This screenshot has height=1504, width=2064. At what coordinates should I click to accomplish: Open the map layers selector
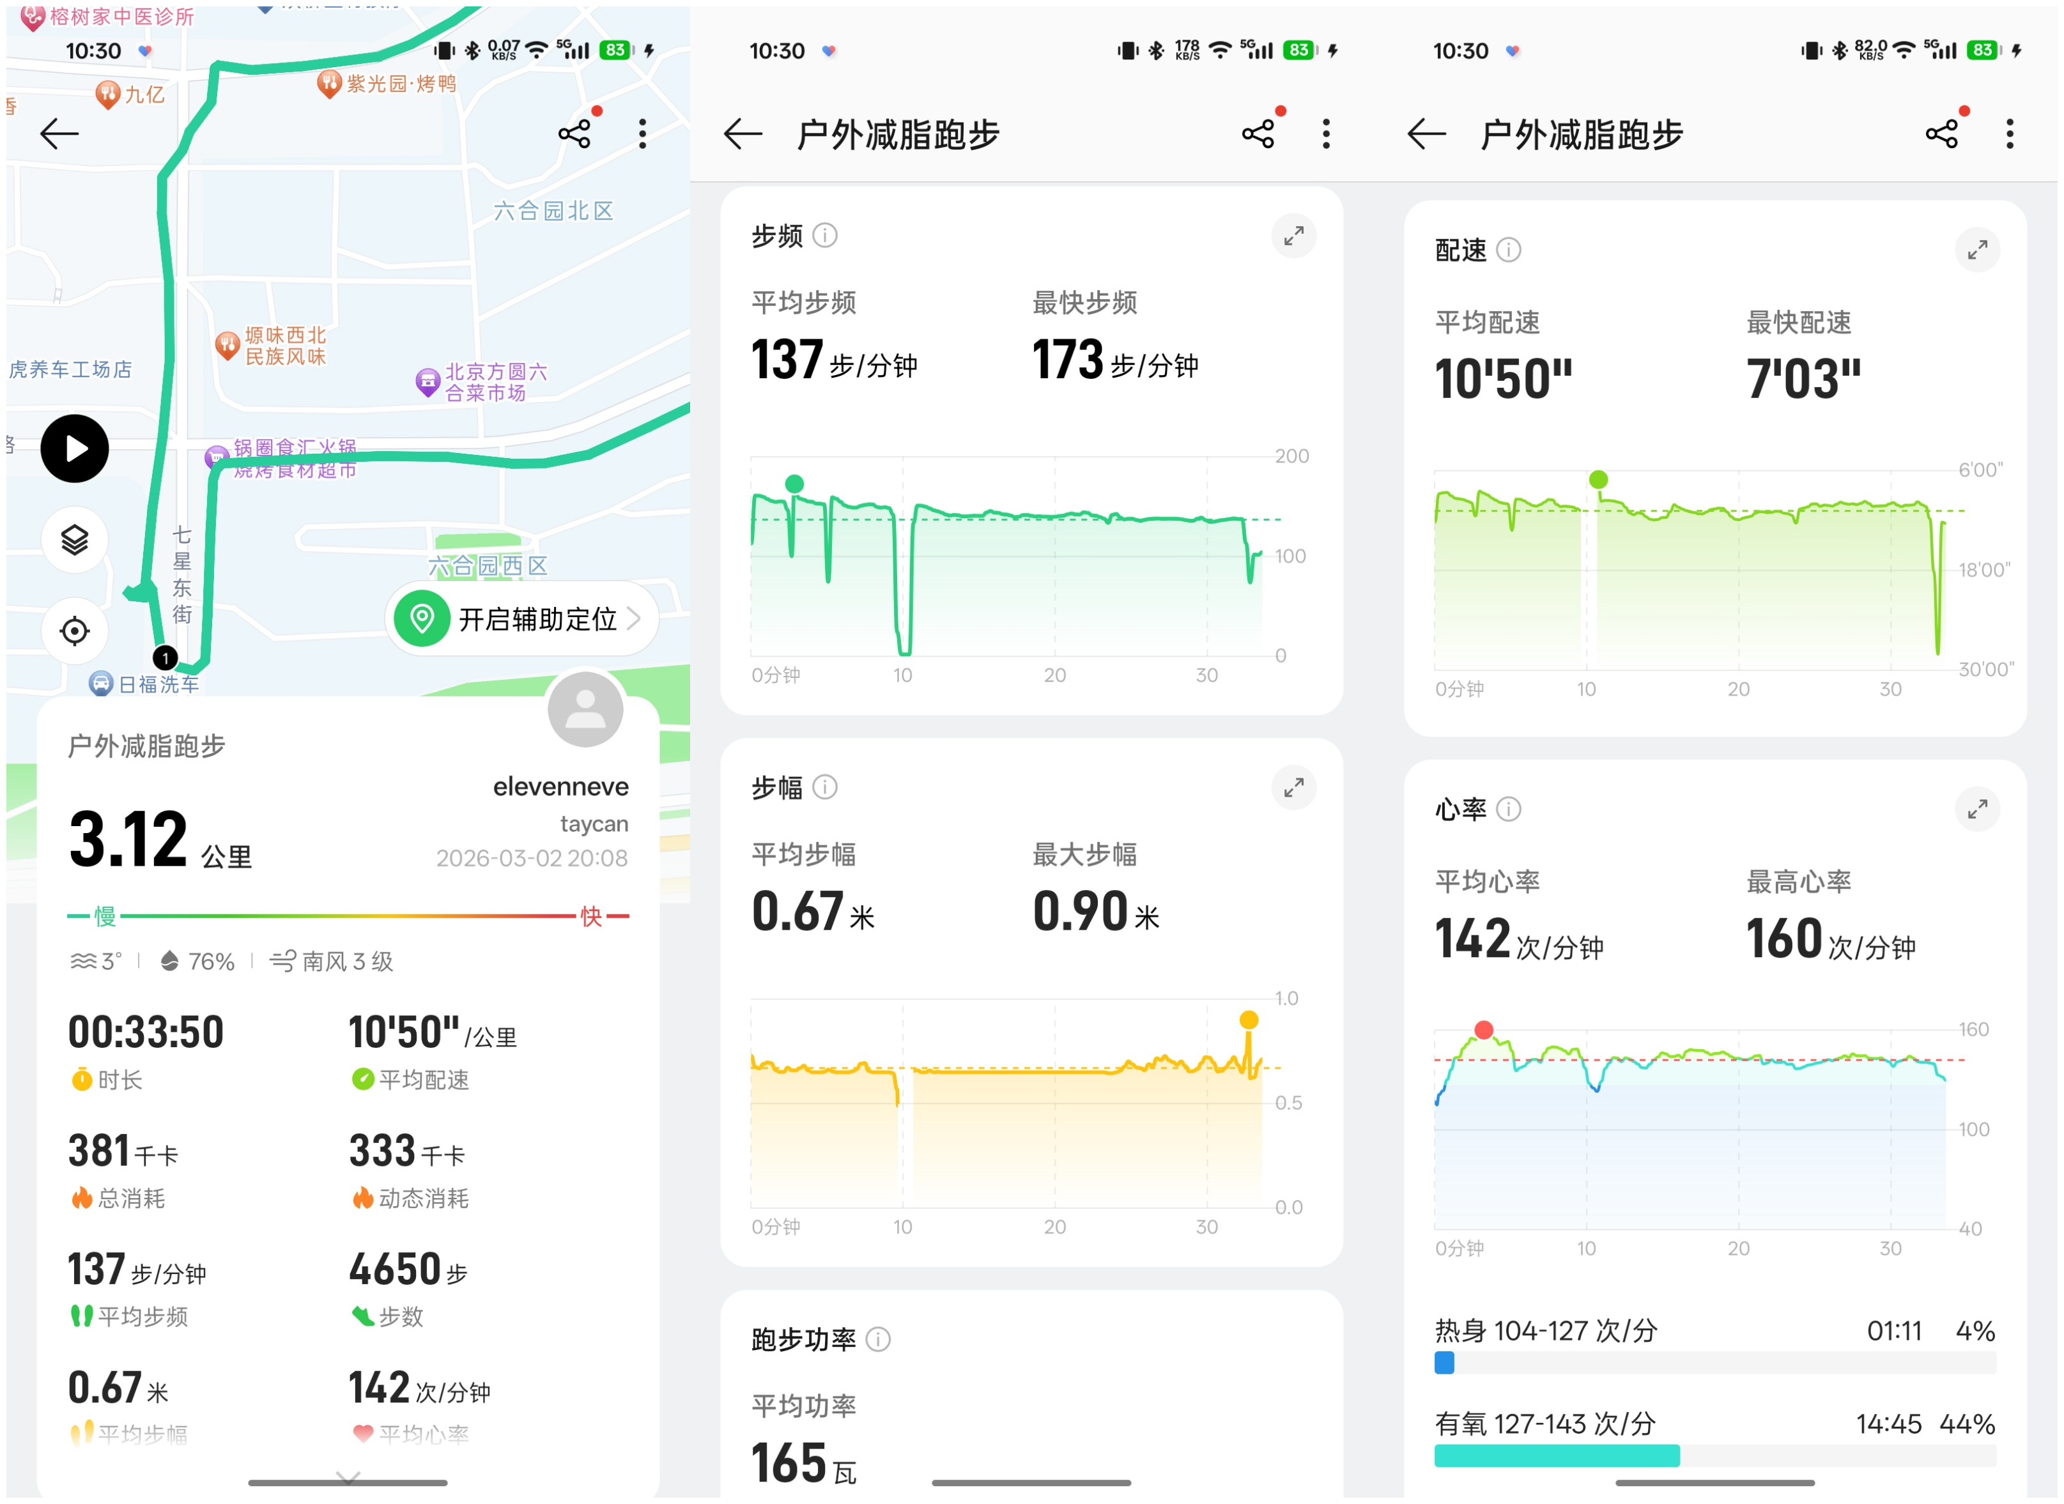click(75, 540)
